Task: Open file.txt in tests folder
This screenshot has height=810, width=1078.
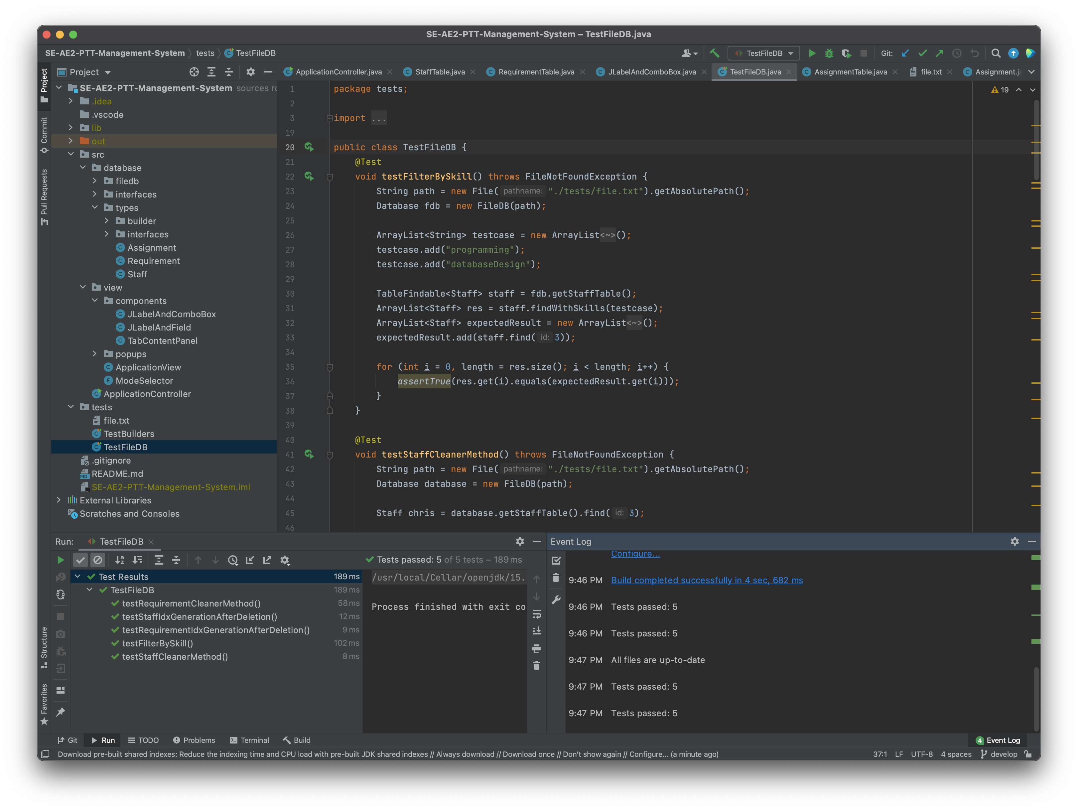Action: (116, 420)
